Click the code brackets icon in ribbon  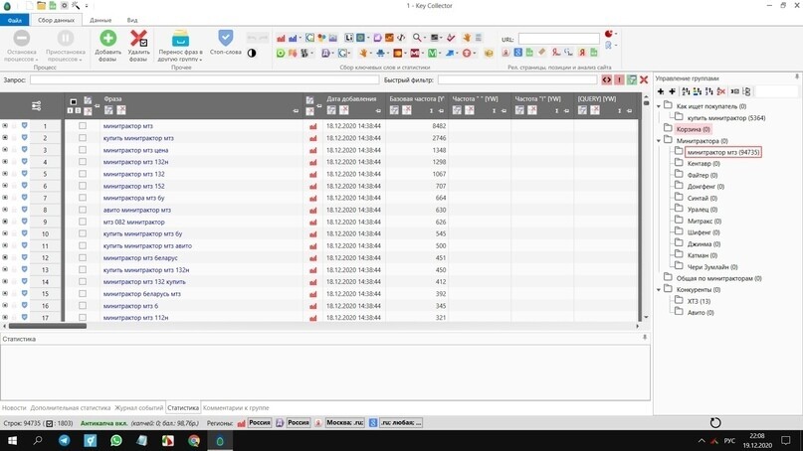pyautogui.click(x=401, y=38)
